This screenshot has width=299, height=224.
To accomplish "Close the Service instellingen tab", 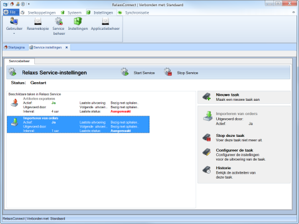I will [67, 47].
